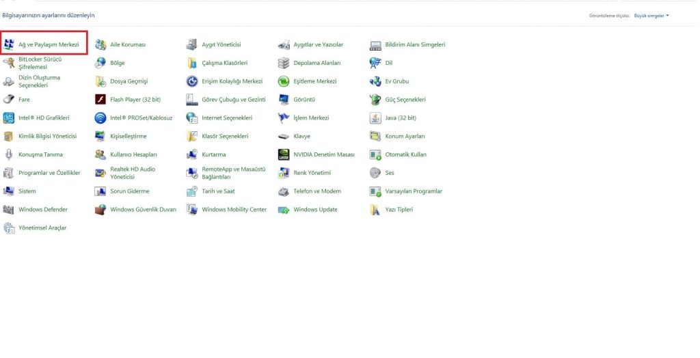Image resolution: width=700 pixels, height=358 pixels.
Task: Launch Aygıt Yöneticisi icon
Action: tap(192, 44)
